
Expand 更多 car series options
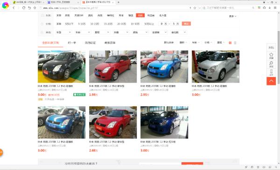(233, 16)
